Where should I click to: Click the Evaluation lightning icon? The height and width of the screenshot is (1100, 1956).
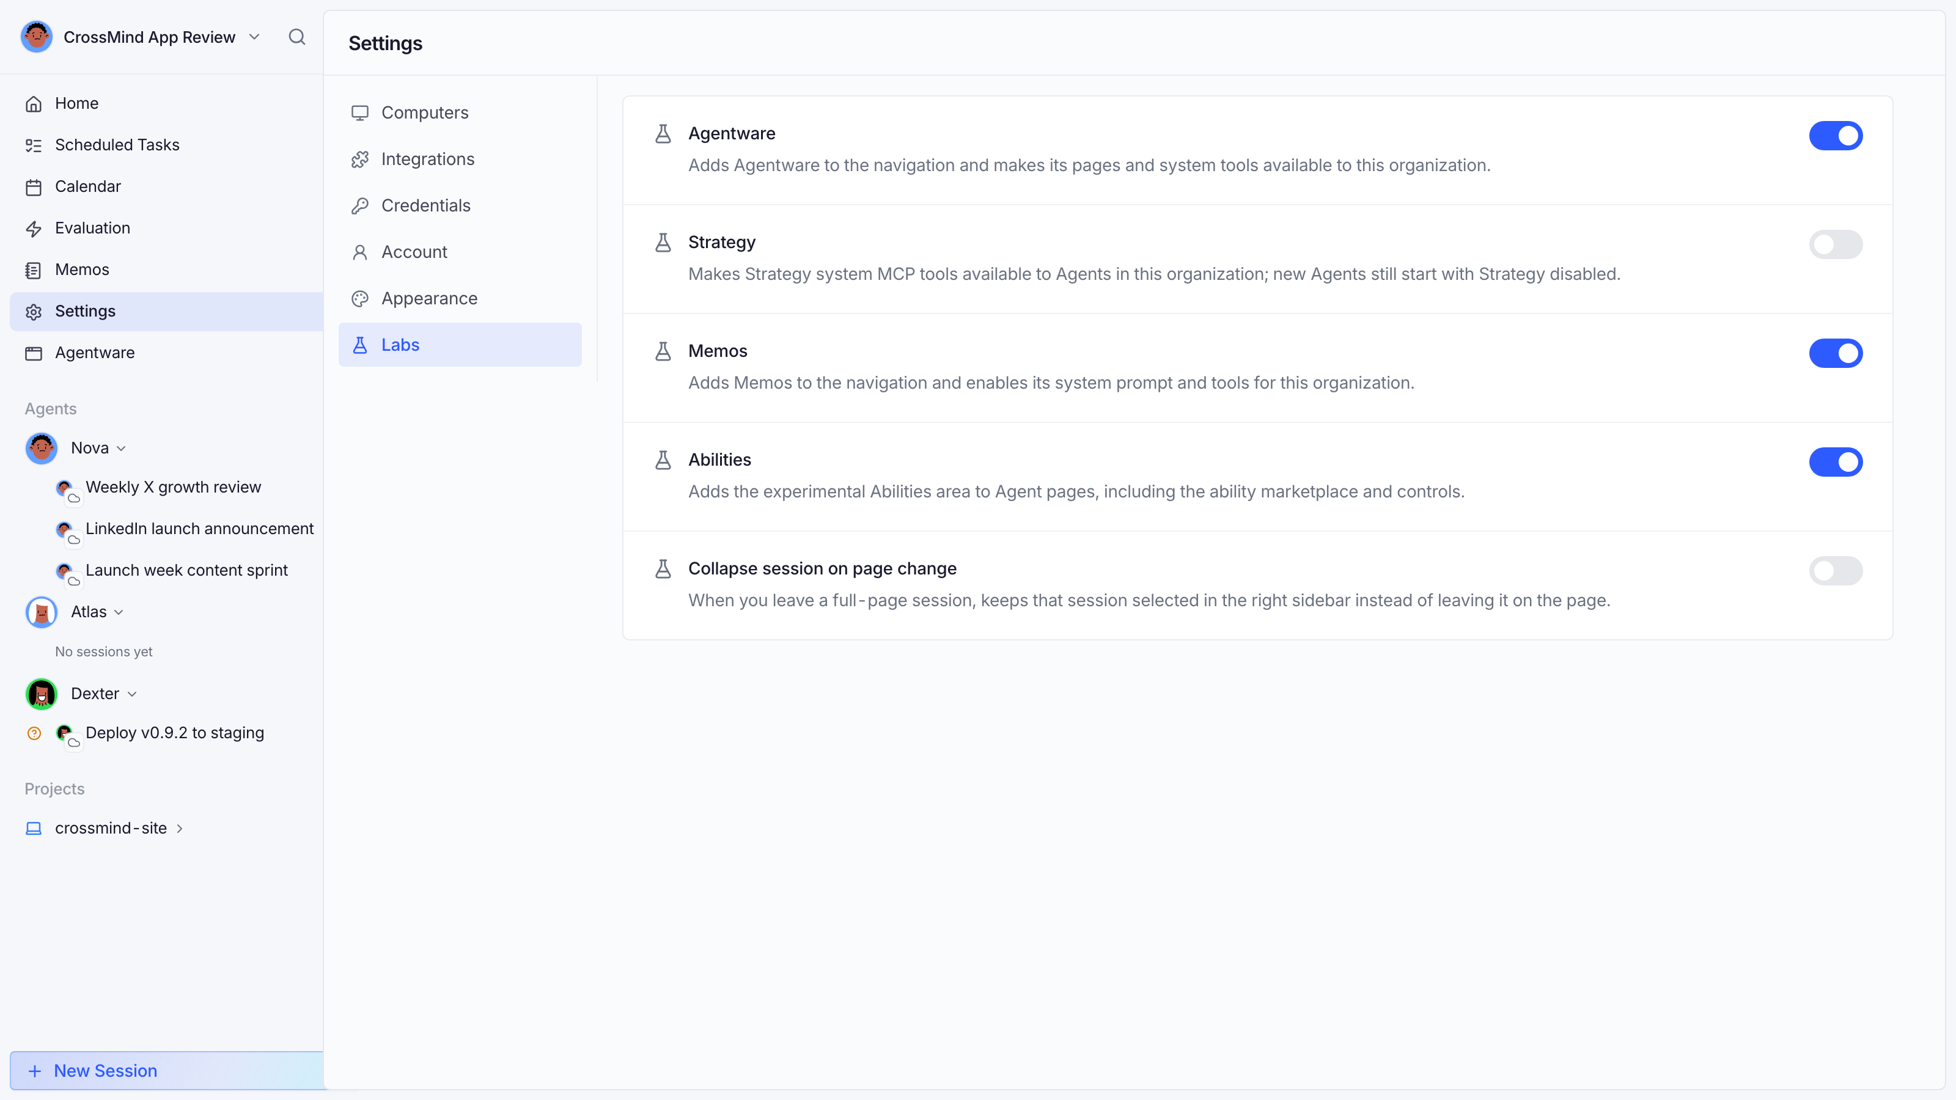(34, 229)
